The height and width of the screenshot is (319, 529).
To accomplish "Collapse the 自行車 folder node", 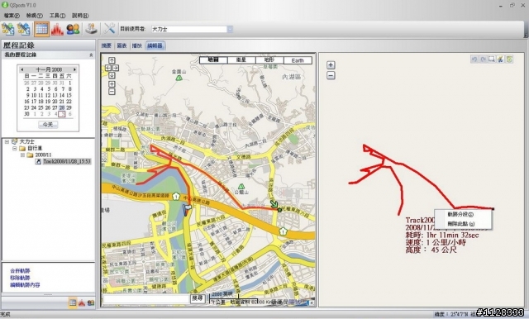I will (15, 149).
